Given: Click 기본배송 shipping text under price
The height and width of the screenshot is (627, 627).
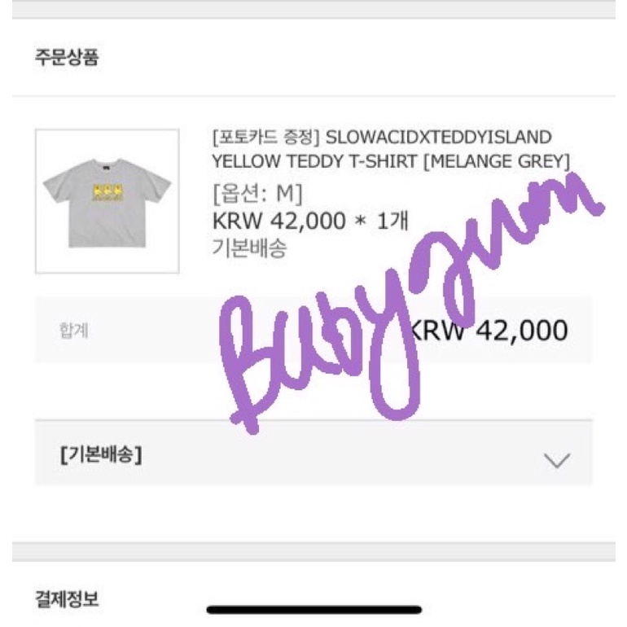Looking at the screenshot, I should [x=249, y=248].
